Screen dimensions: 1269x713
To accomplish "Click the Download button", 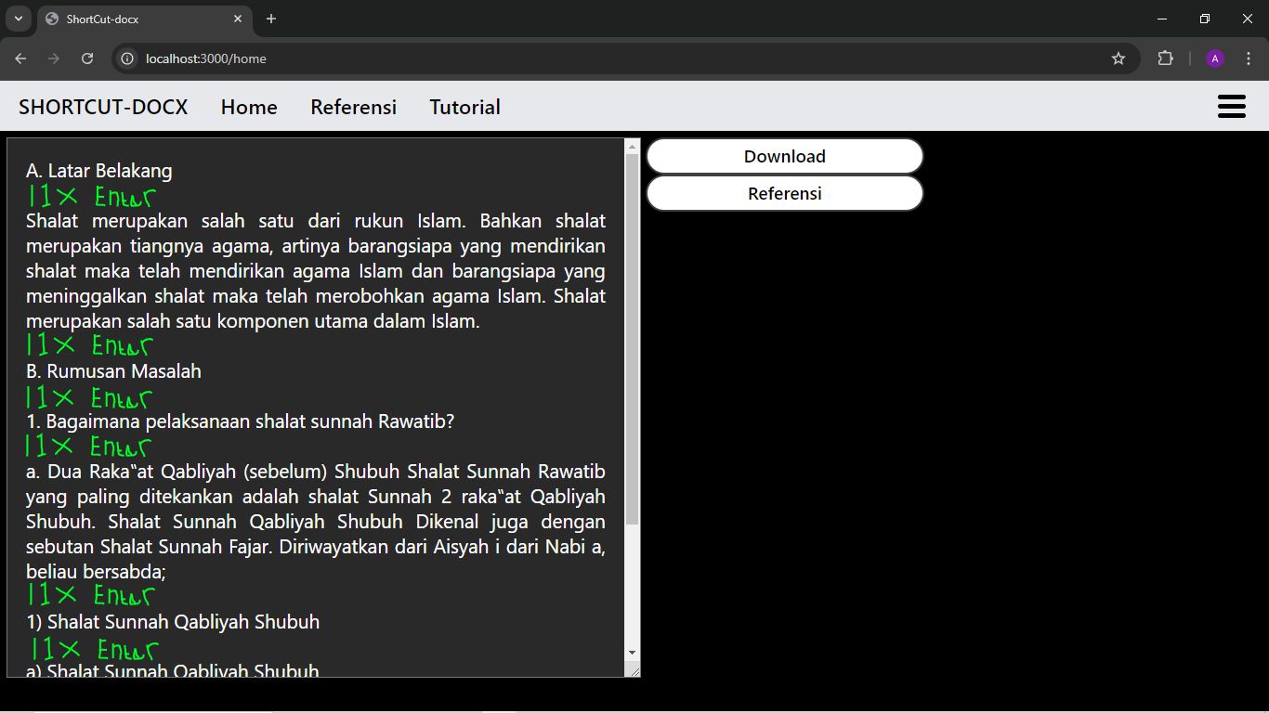I will coord(785,156).
